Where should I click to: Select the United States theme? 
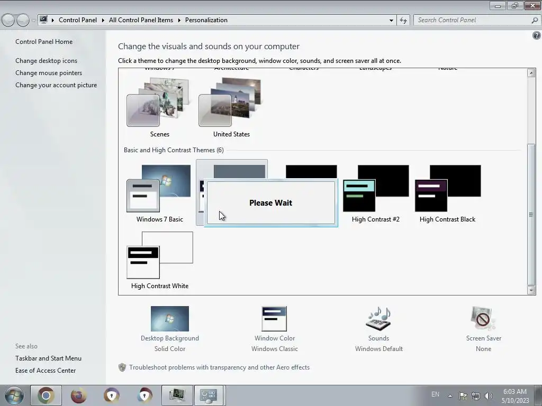231,107
